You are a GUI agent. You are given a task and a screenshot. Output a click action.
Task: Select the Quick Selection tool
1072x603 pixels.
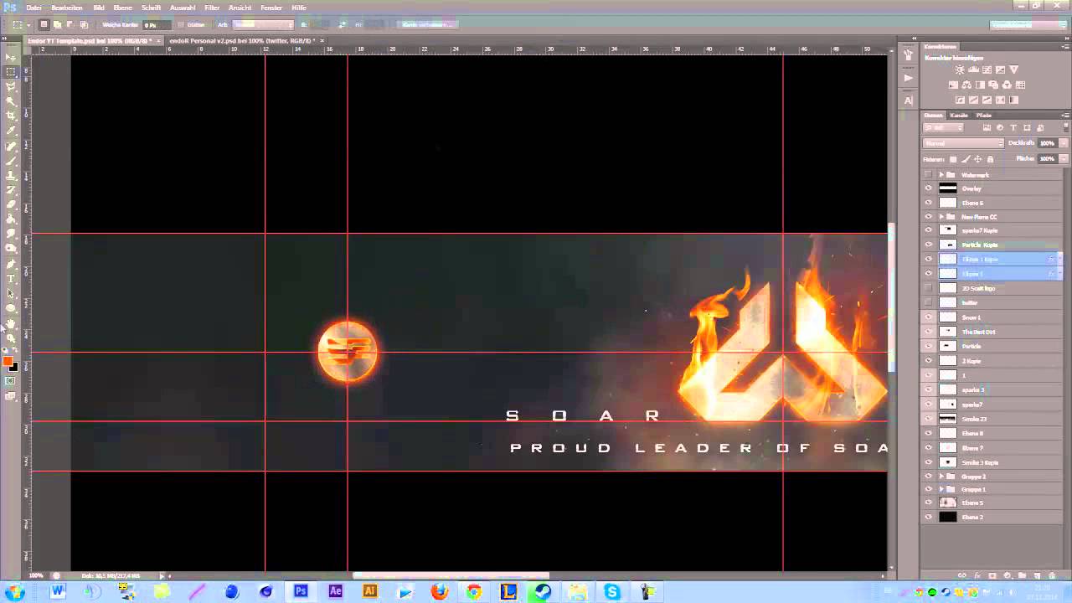11,101
